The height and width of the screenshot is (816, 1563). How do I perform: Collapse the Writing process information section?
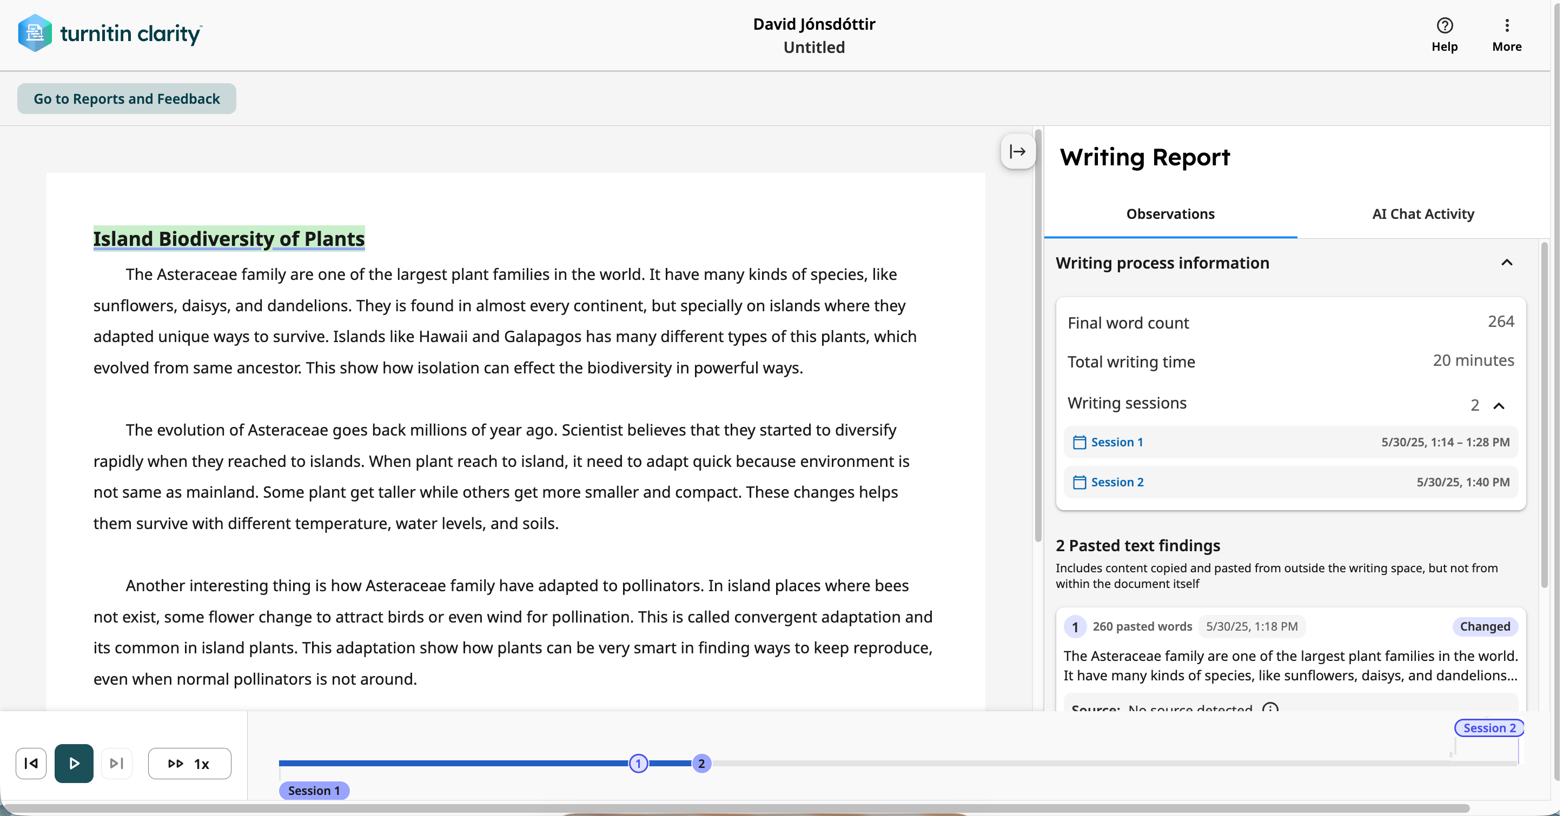[x=1507, y=263]
